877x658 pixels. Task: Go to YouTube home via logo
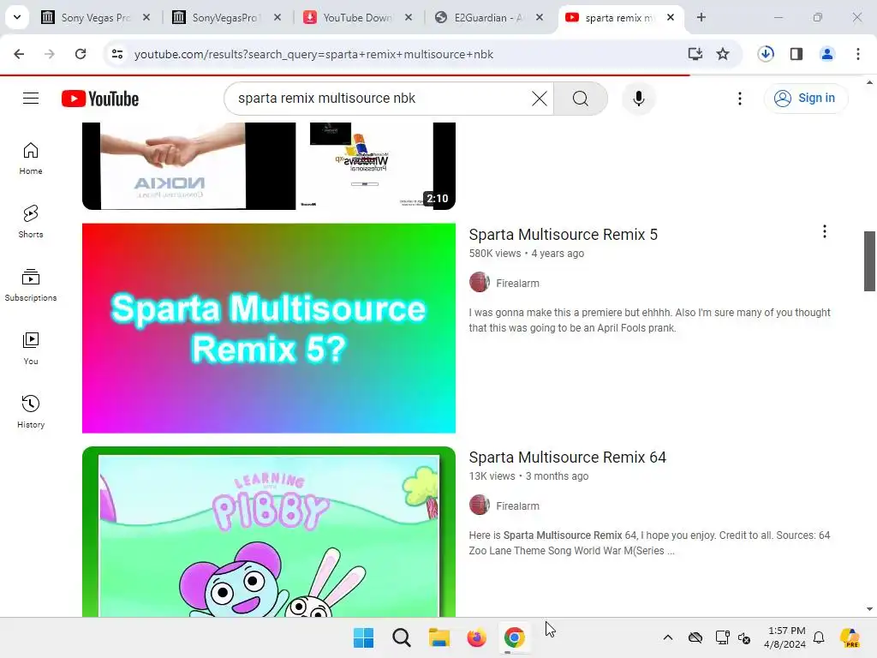point(100,99)
